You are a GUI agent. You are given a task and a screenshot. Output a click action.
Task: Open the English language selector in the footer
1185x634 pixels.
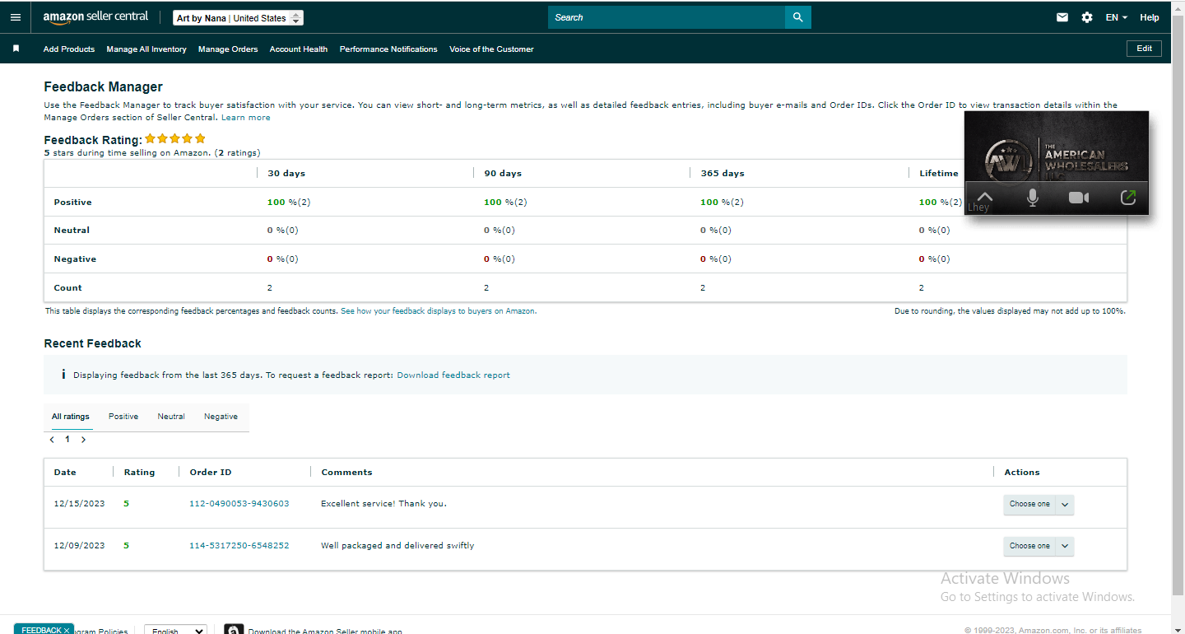175,630
